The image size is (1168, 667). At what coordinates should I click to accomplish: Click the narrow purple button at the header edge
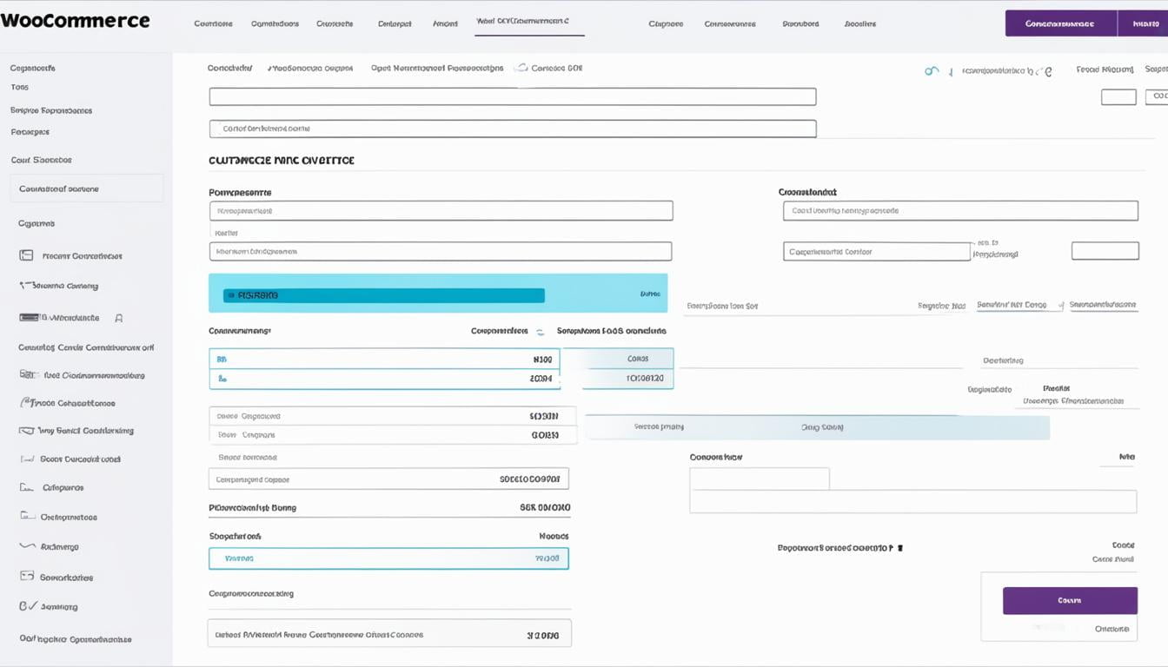tap(1143, 23)
